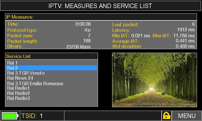Screen dimensions: 202x121
Task: Click the tree-lined path video preview
Action: coord(154,80)
